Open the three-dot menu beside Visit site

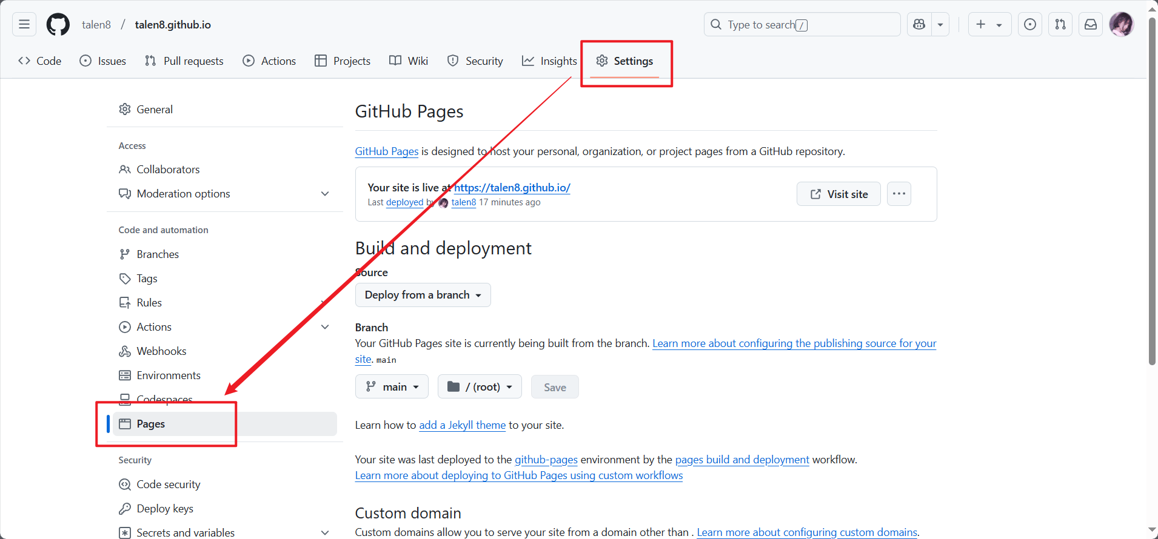[x=899, y=194]
